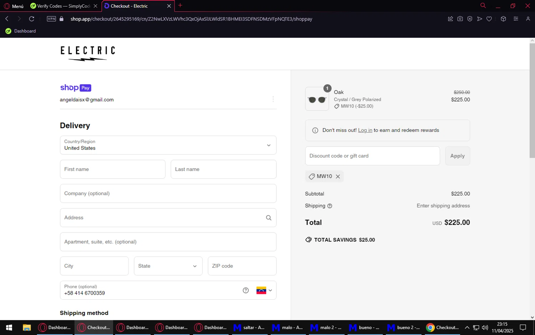
Task: Open the volume control icon
Action: pyautogui.click(x=485, y=327)
